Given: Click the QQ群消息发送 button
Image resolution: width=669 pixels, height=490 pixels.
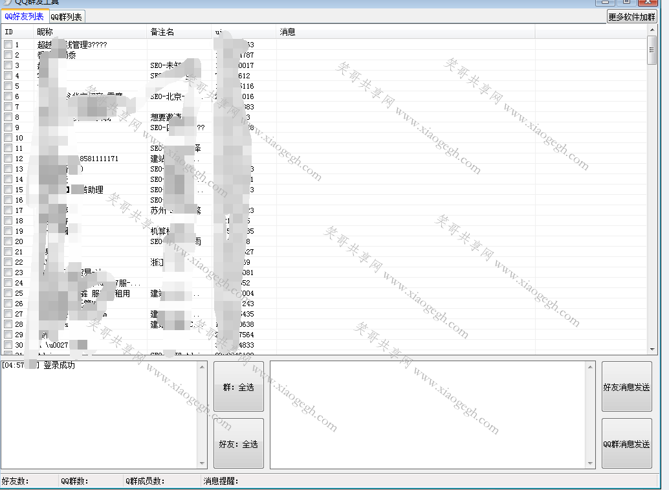Looking at the screenshot, I should click(626, 444).
